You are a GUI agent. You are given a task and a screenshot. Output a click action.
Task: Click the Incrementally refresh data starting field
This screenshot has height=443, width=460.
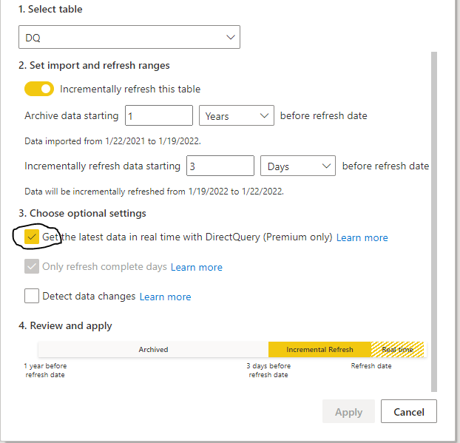coord(220,166)
